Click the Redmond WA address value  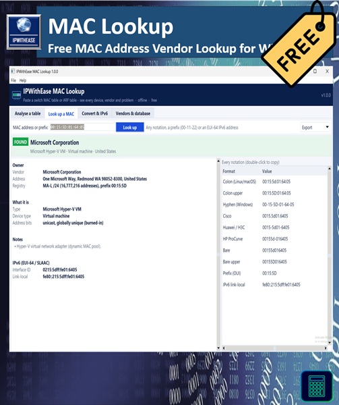click(94, 179)
